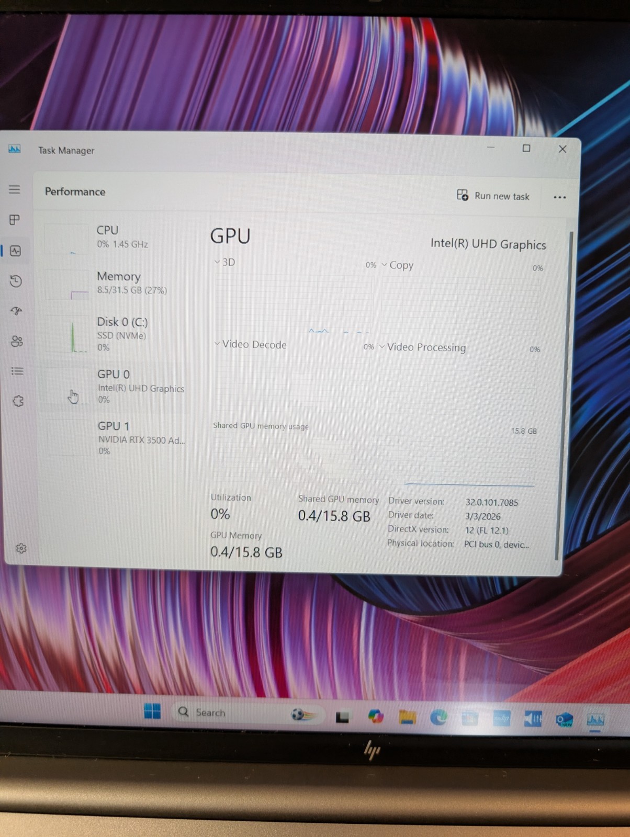The width and height of the screenshot is (630, 837).
Task: Click the Intel(R) UHD Graphics heading
Action: [488, 244]
